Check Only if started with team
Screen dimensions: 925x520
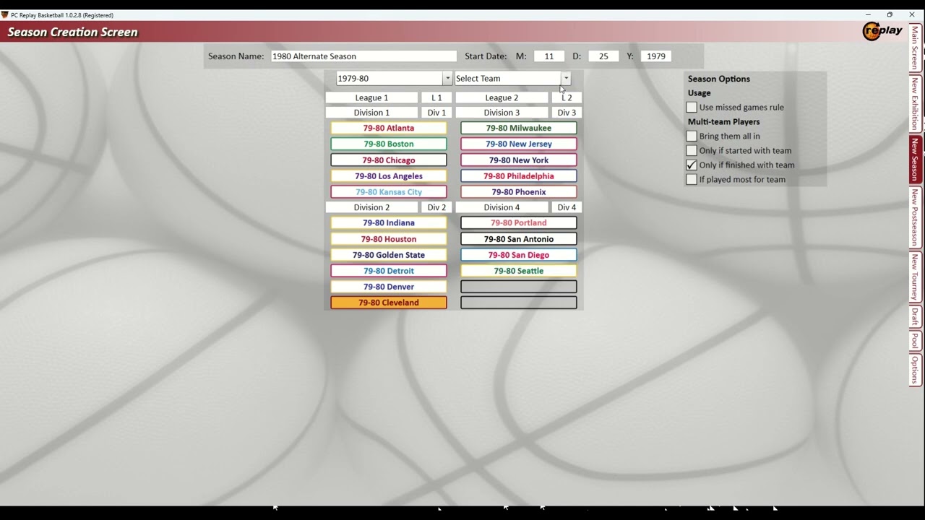click(x=692, y=150)
